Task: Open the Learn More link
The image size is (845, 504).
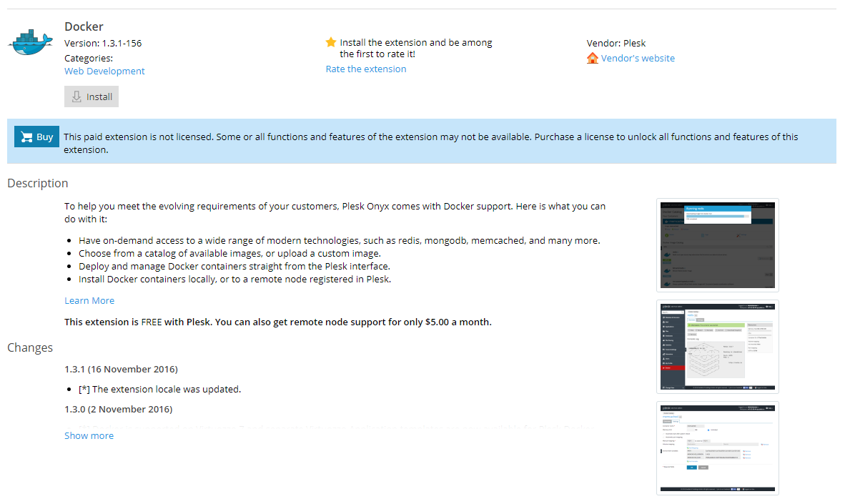Action: (x=89, y=301)
